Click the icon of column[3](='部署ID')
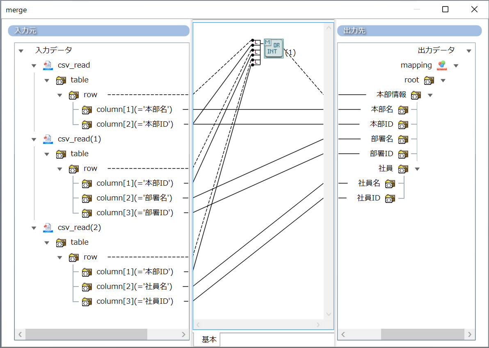Screen dimensions: 489x348 coord(87,213)
